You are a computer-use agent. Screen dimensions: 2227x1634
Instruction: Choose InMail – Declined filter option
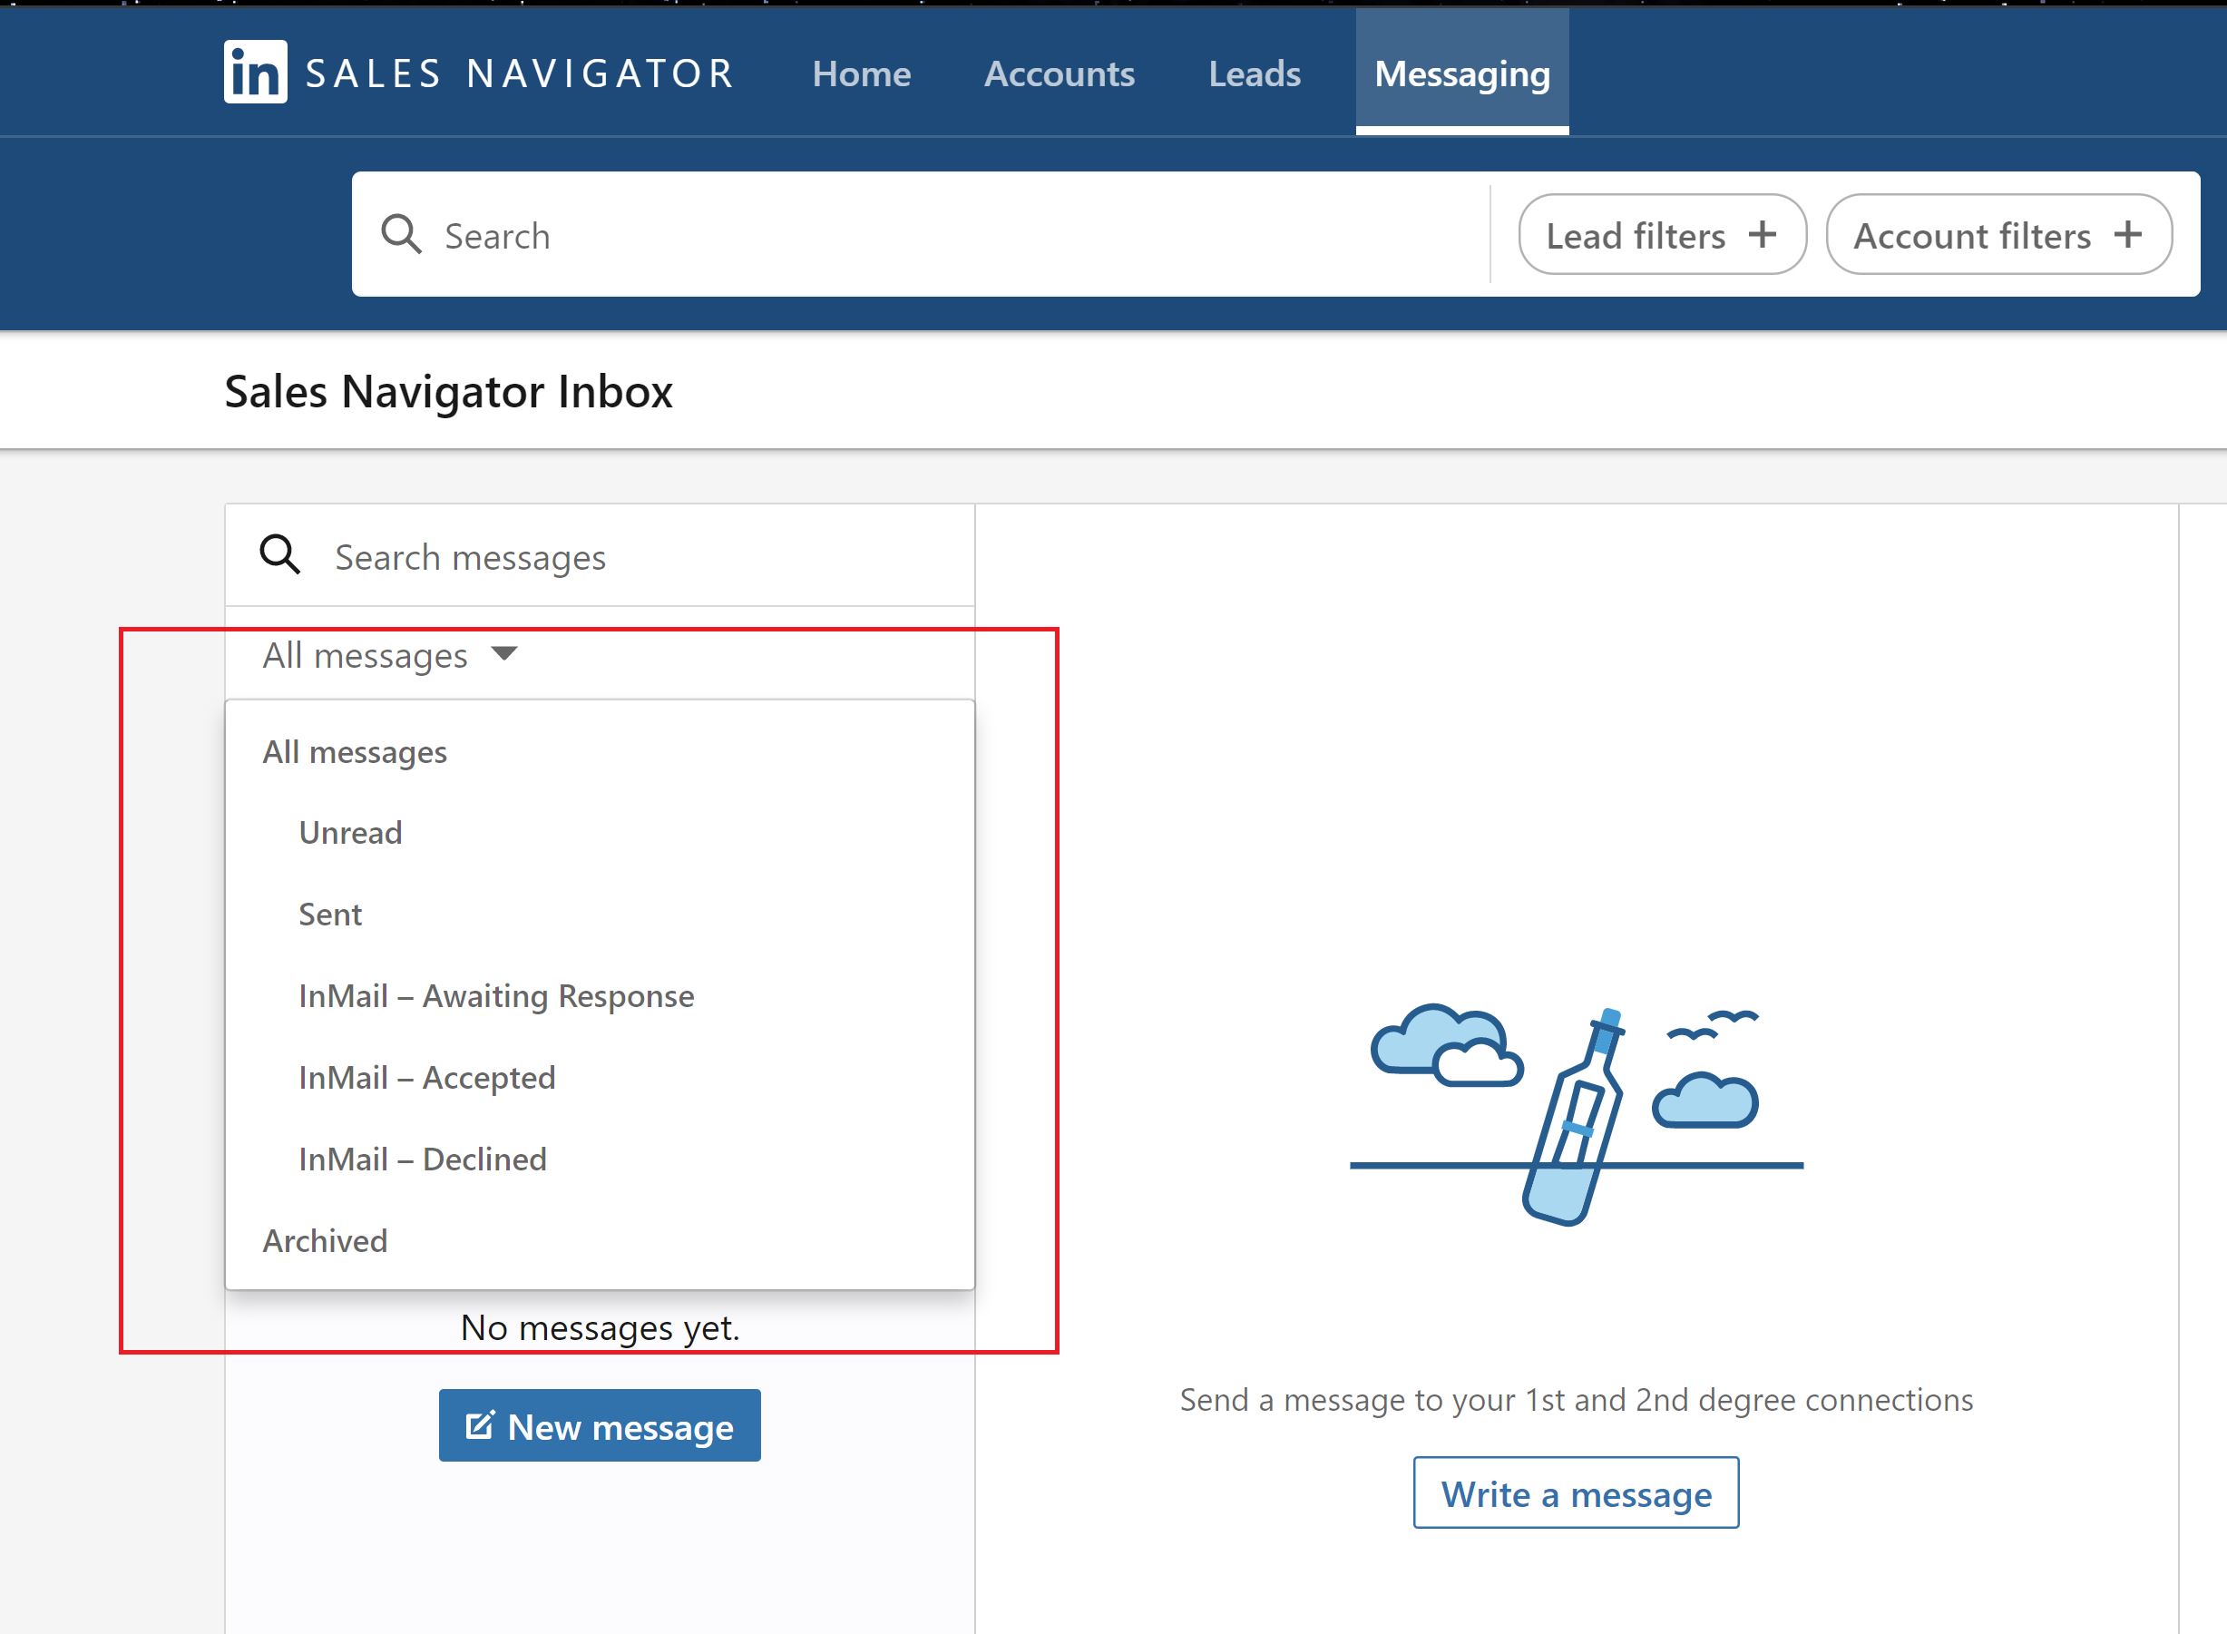click(422, 1159)
